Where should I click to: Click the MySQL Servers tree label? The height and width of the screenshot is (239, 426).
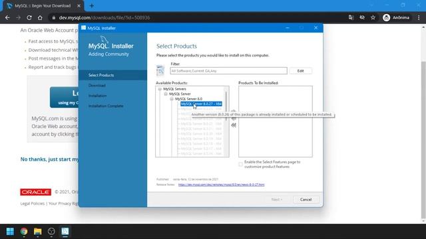pyautogui.click(x=174, y=89)
